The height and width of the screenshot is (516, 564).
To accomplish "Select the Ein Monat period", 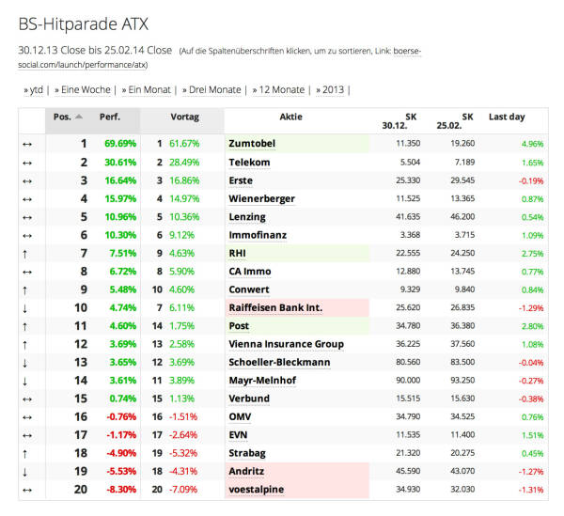I will [x=145, y=90].
